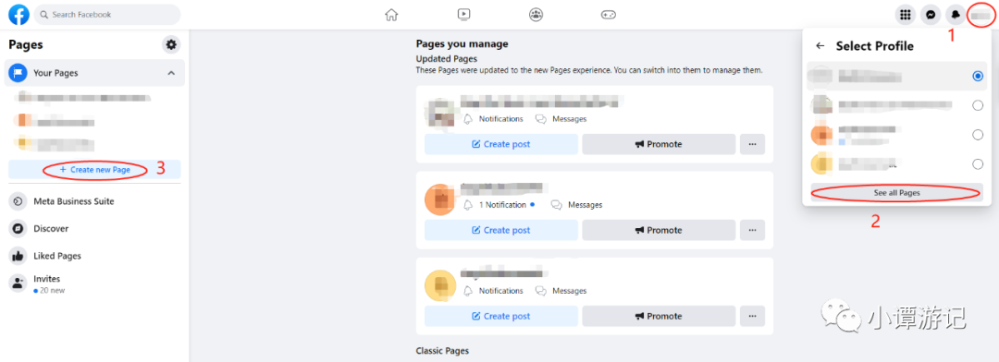Open Messages on orange page card
999x362 pixels.
click(576, 205)
